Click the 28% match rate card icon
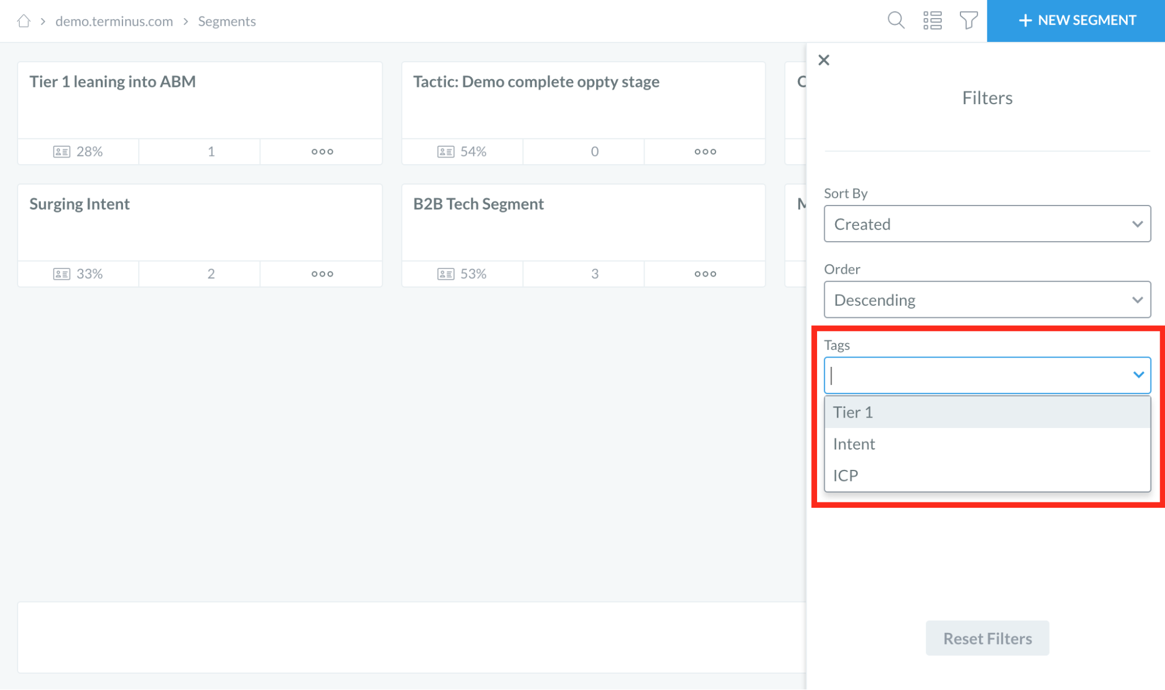Screen dimensions: 1165x690 (x=62, y=152)
